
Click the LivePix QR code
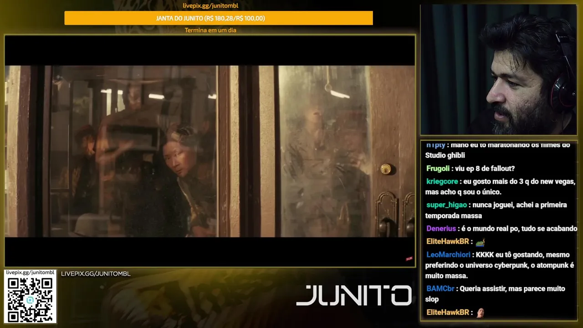pos(30,300)
